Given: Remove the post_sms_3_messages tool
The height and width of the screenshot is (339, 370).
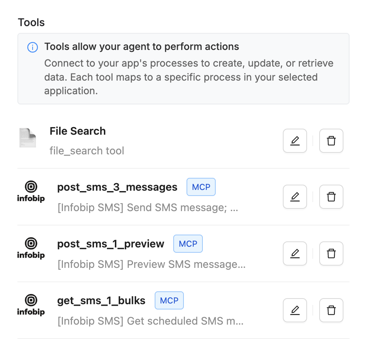Looking at the screenshot, I should pyautogui.click(x=331, y=197).
